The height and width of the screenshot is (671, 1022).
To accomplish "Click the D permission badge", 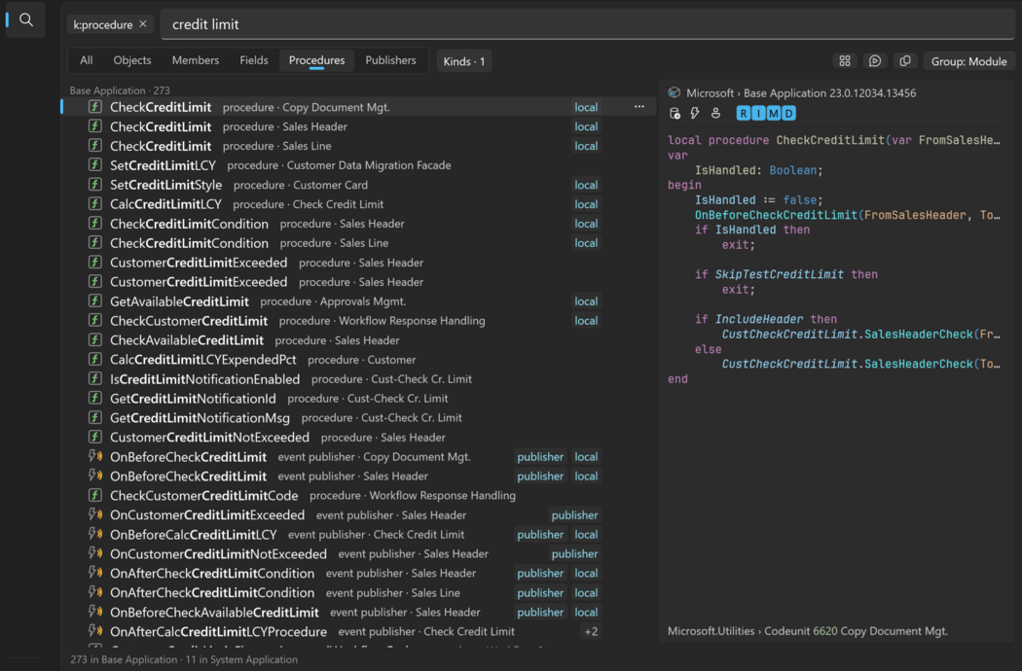I will (x=788, y=114).
